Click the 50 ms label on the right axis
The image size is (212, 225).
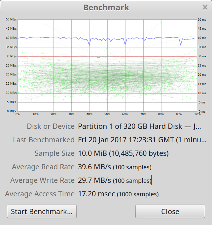coord(202,19)
